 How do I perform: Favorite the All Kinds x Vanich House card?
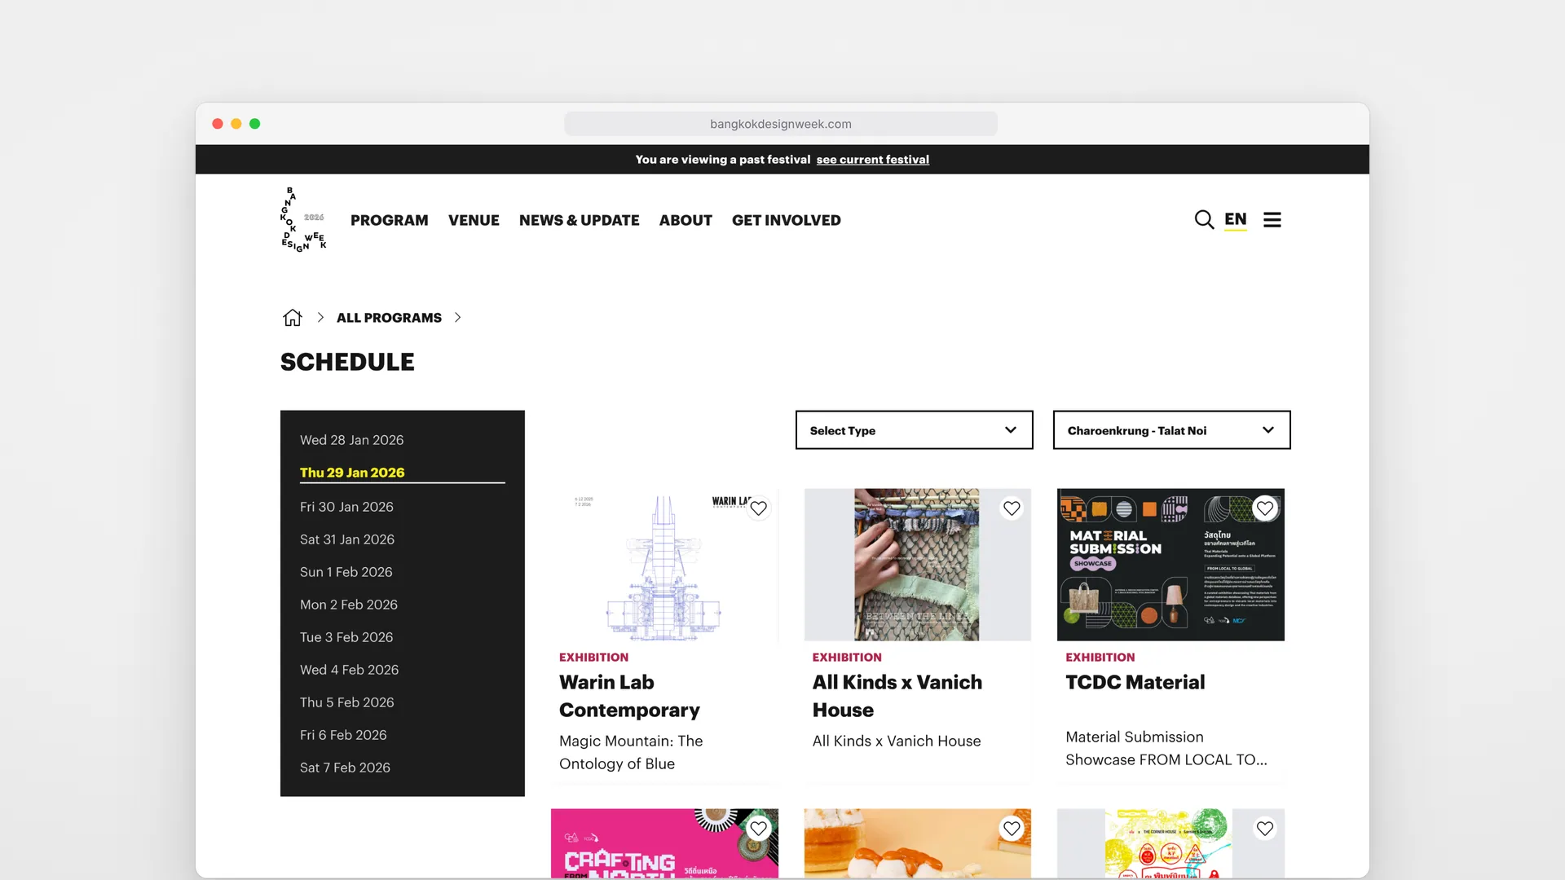(1012, 508)
